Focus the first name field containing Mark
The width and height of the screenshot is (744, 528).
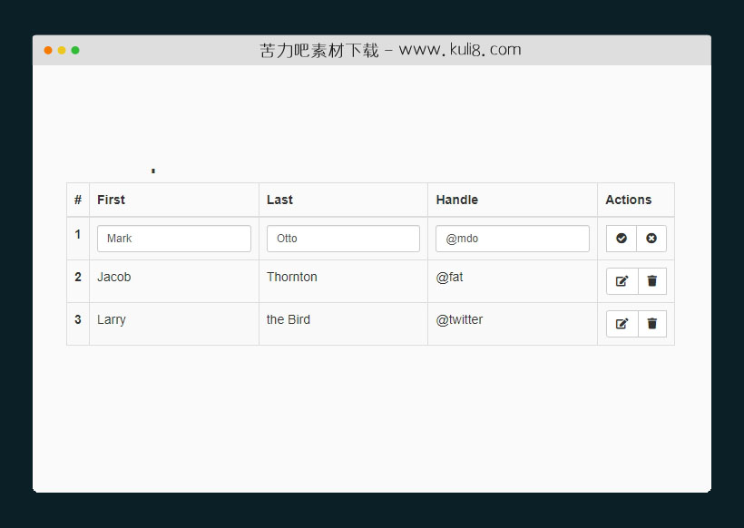(174, 239)
